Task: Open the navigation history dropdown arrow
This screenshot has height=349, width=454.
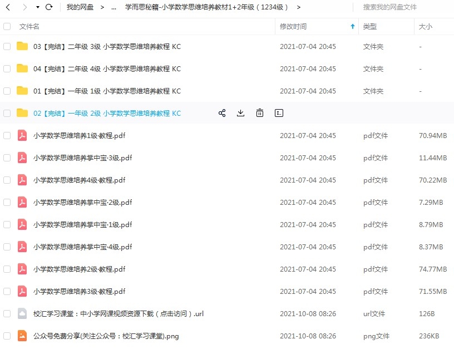Action: click(38, 7)
